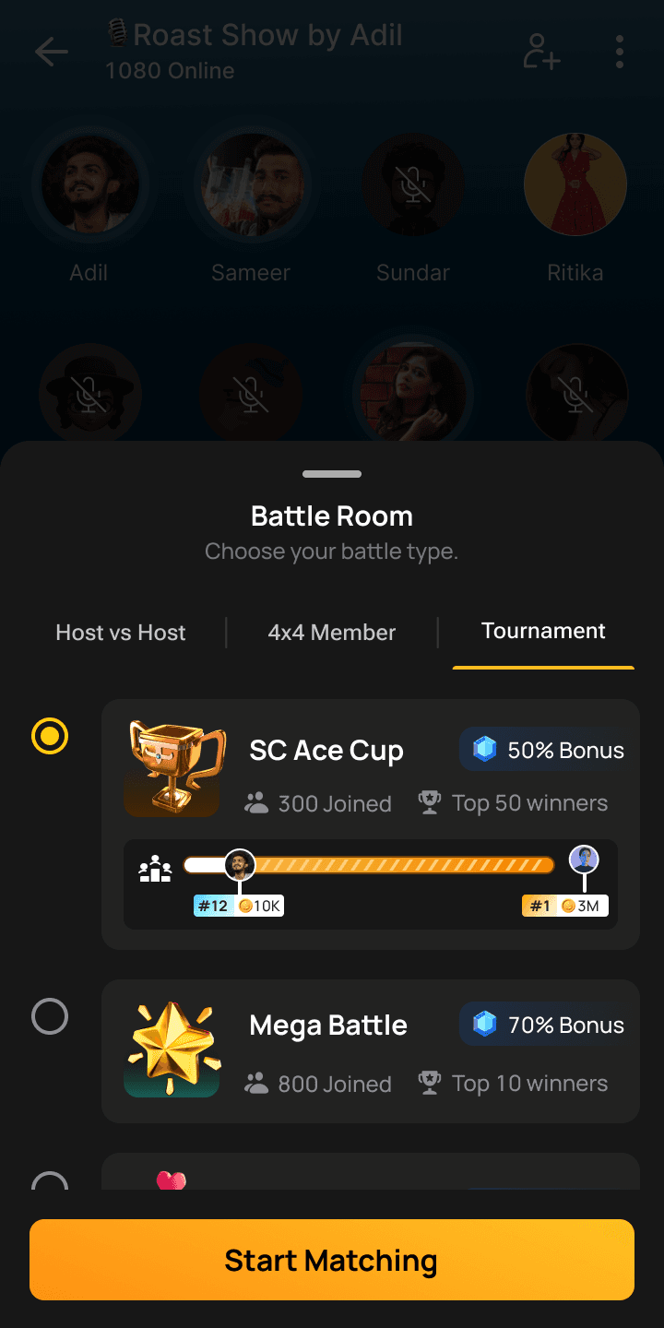Screen dimensions: 664x1328
Task: Select the third tournament radio button
Action: pos(50,1180)
